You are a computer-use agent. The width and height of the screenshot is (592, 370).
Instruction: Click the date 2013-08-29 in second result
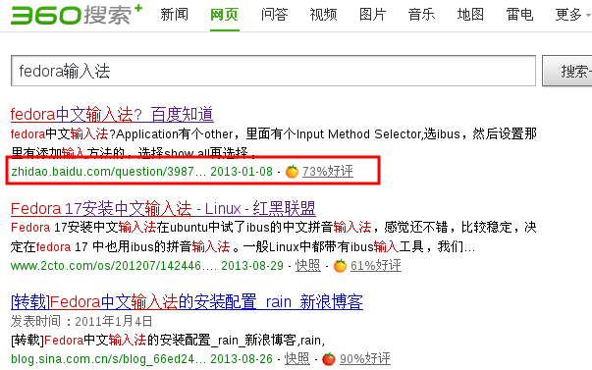pos(252,266)
